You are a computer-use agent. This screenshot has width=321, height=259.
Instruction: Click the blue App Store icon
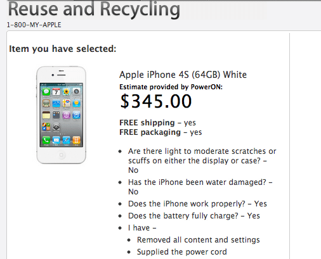pyautogui.click(x=76, y=115)
